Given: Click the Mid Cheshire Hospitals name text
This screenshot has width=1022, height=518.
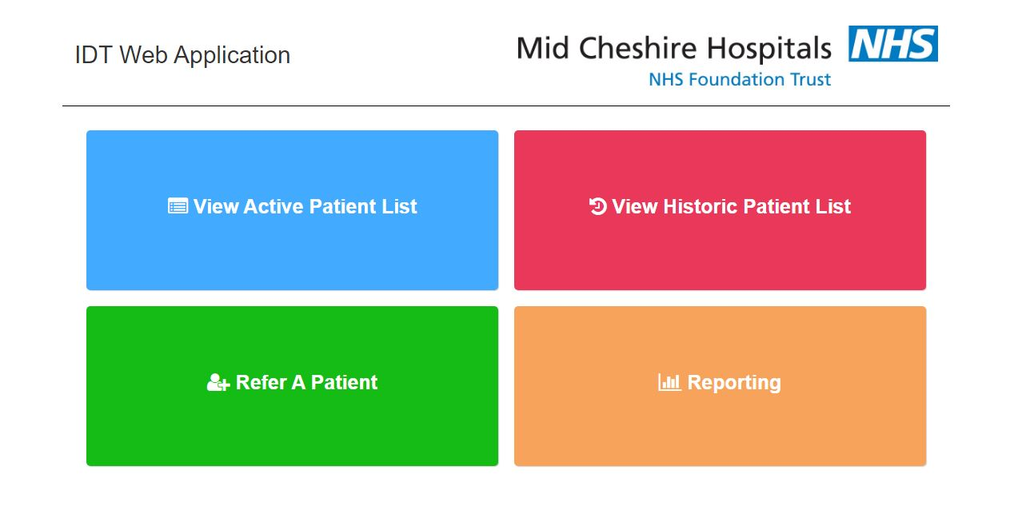Looking at the screenshot, I should point(673,49).
